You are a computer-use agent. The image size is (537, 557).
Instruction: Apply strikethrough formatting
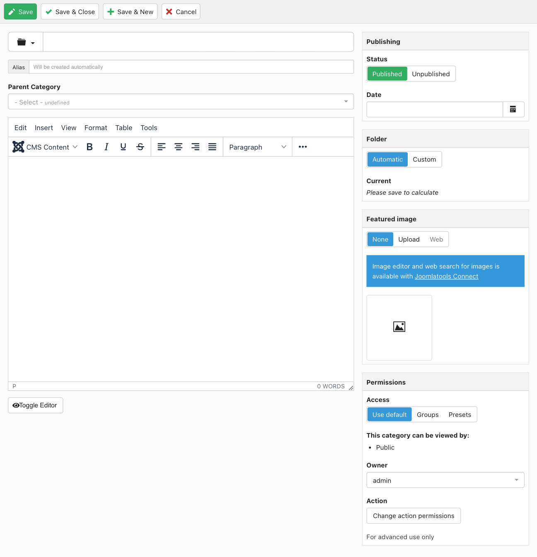[140, 147]
